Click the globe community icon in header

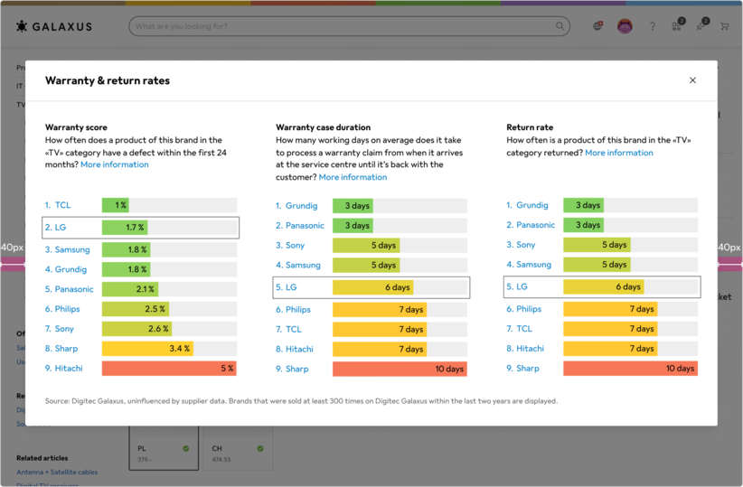(597, 27)
